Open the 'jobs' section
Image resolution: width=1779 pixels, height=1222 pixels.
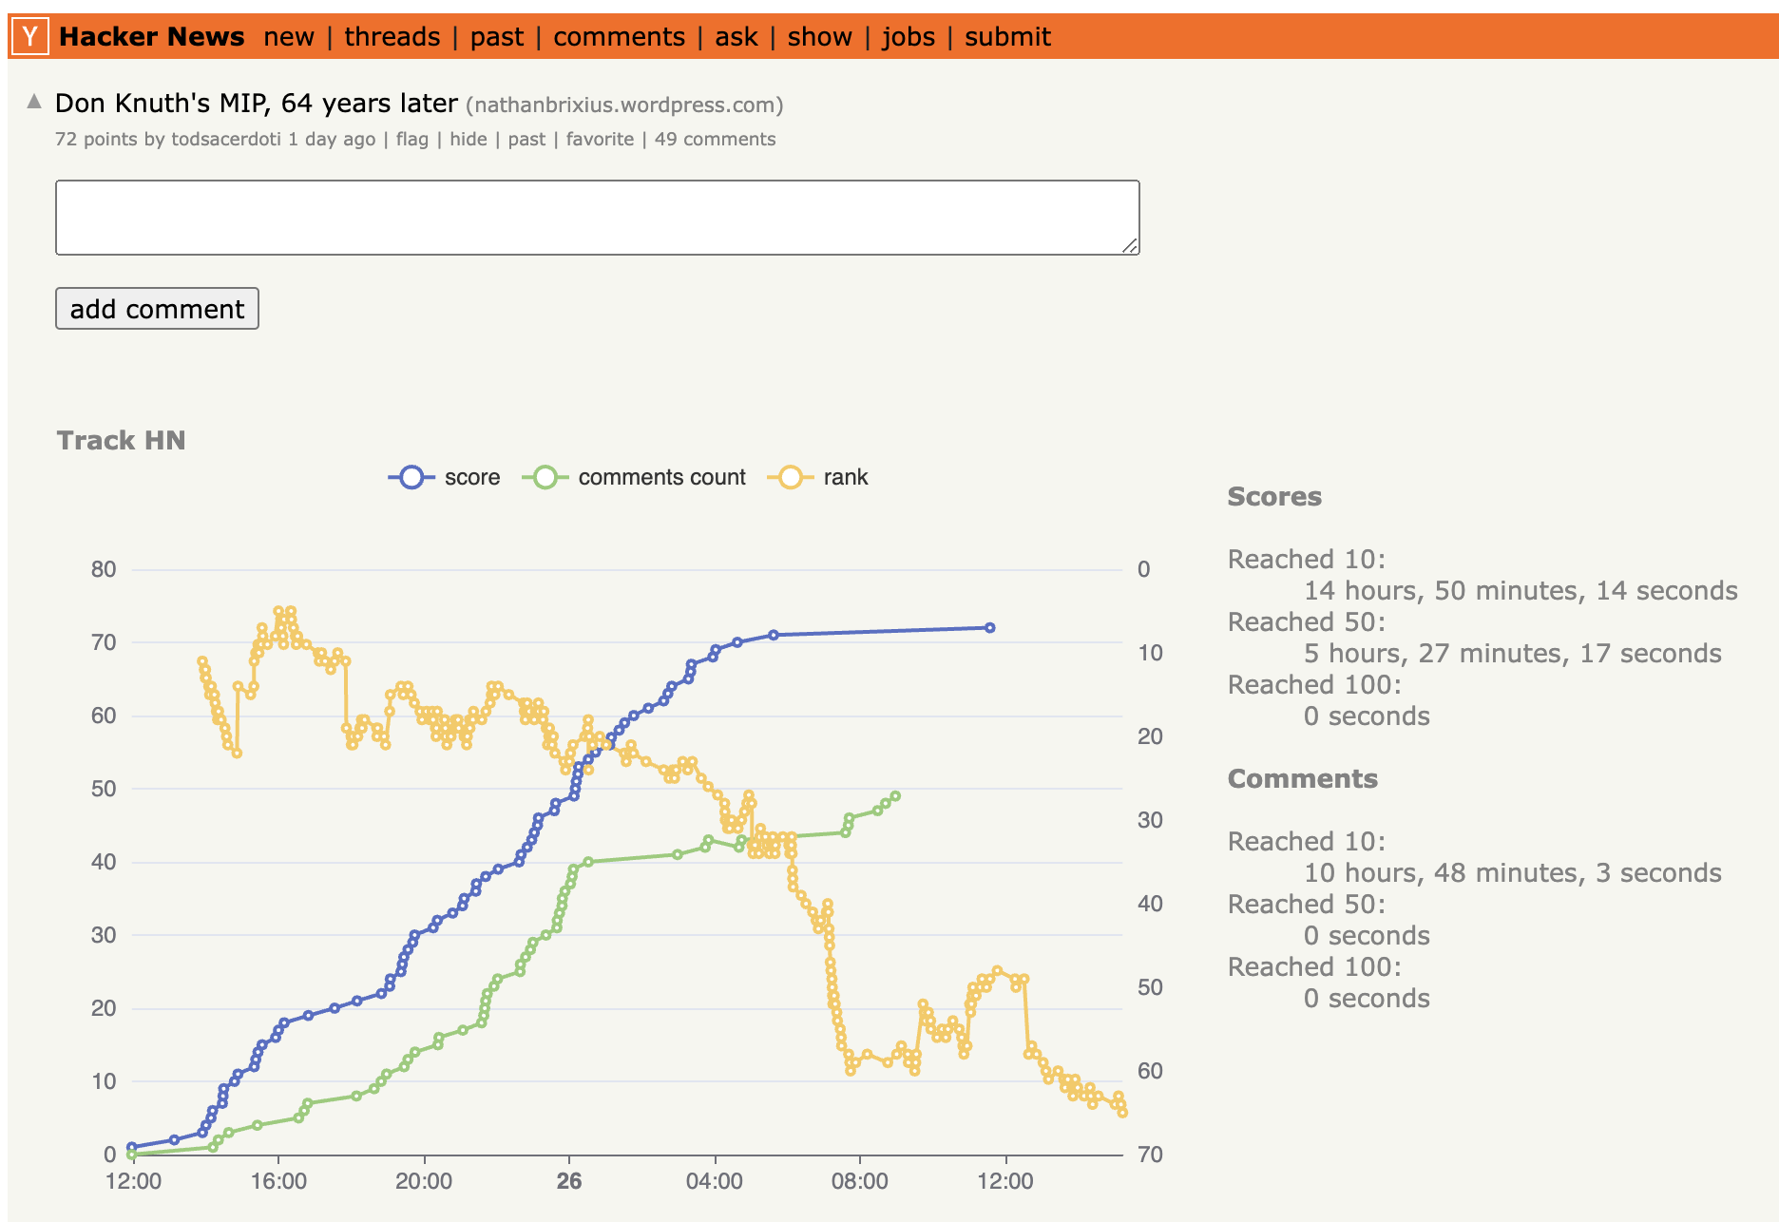[909, 36]
